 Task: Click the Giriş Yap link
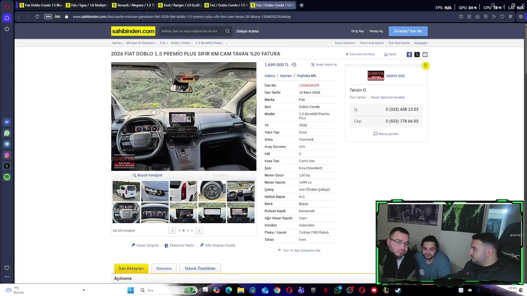pos(357,31)
